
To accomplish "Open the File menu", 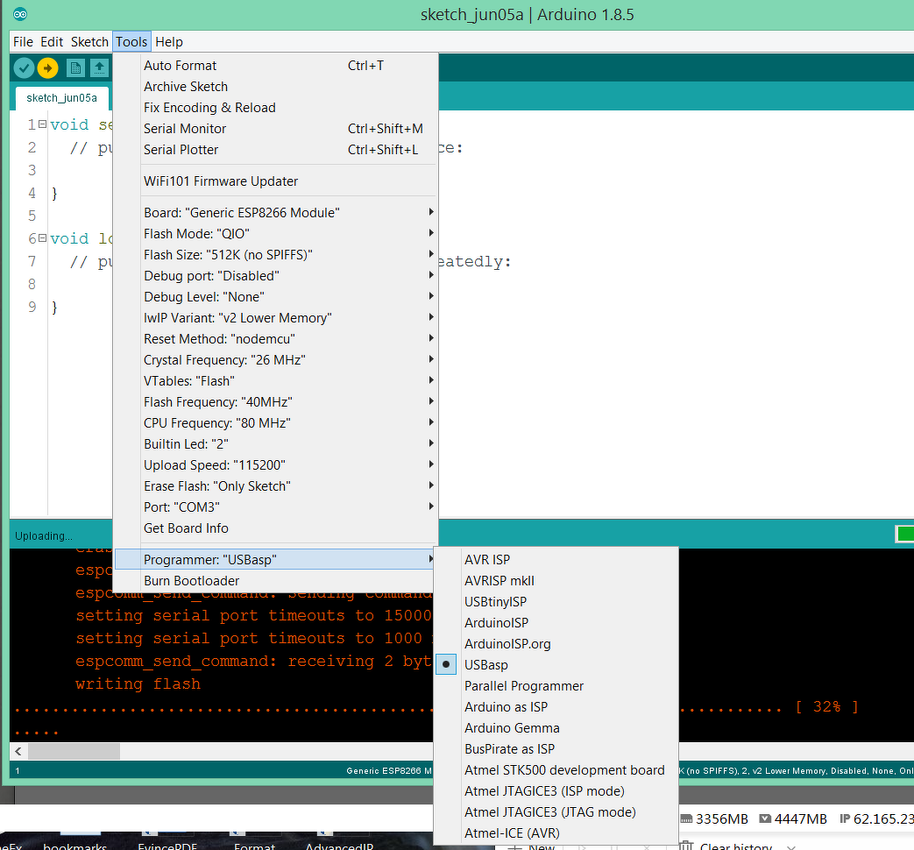I will coord(24,42).
